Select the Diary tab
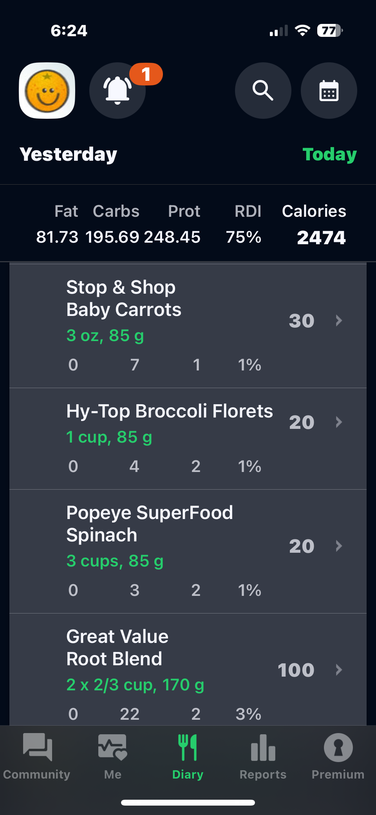 pyautogui.click(x=188, y=755)
